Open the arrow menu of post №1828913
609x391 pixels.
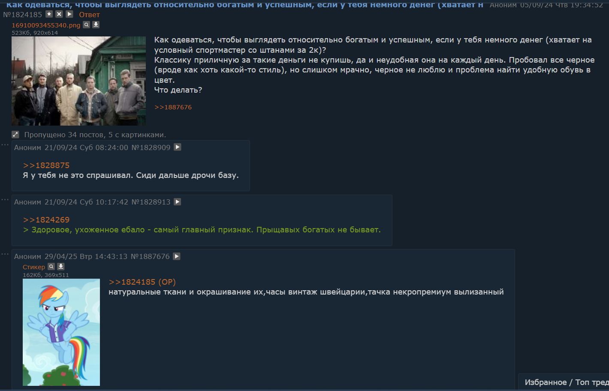178,202
